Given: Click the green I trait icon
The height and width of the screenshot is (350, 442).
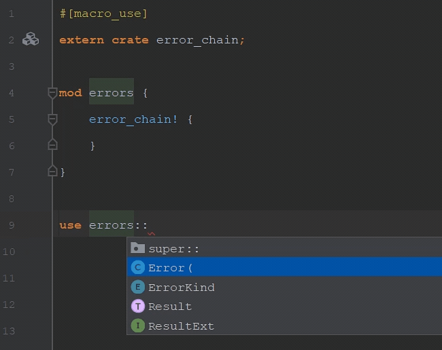Looking at the screenshot, I should coord(138,326).
